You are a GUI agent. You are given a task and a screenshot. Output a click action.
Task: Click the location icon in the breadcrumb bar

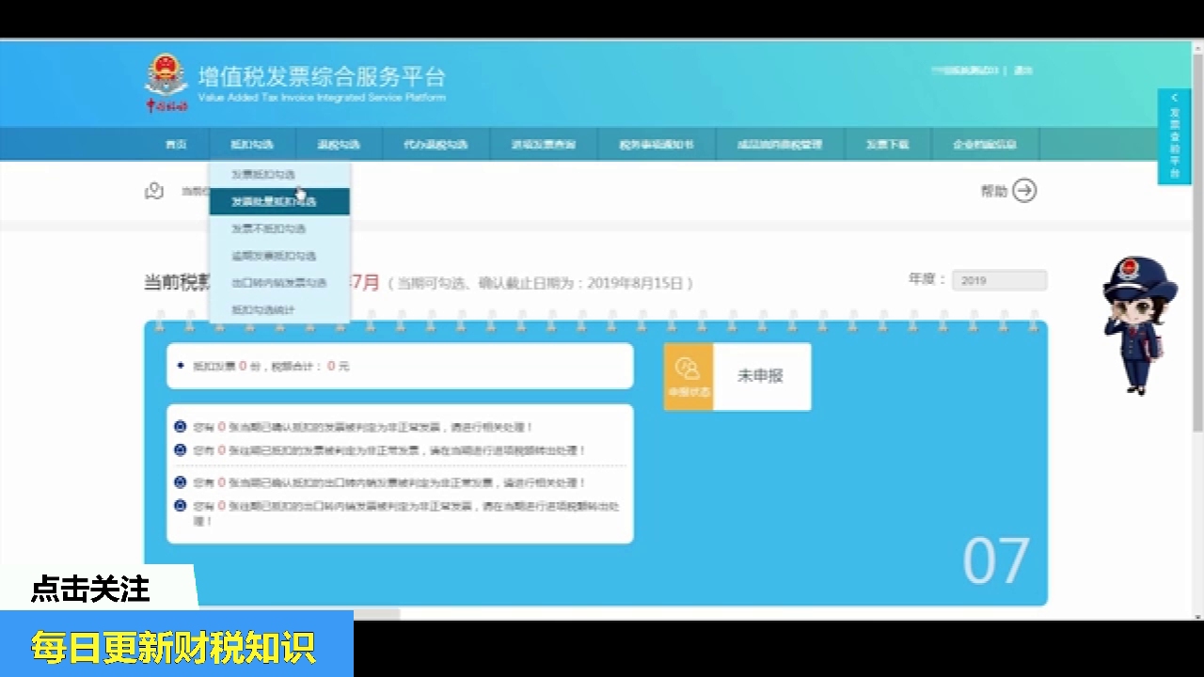pos(153,191)
